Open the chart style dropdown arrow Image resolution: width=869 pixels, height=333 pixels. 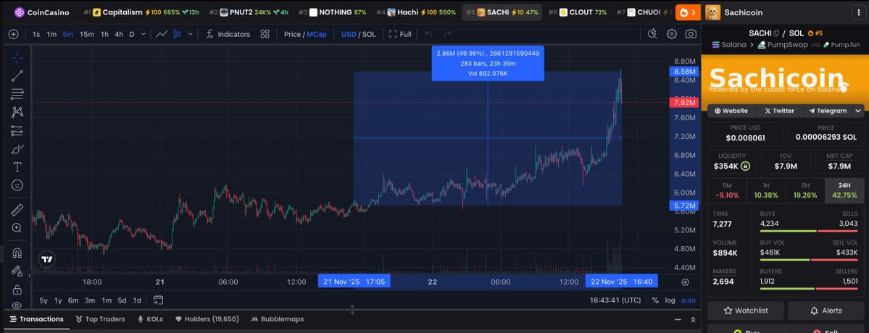[x=191, y=34]
